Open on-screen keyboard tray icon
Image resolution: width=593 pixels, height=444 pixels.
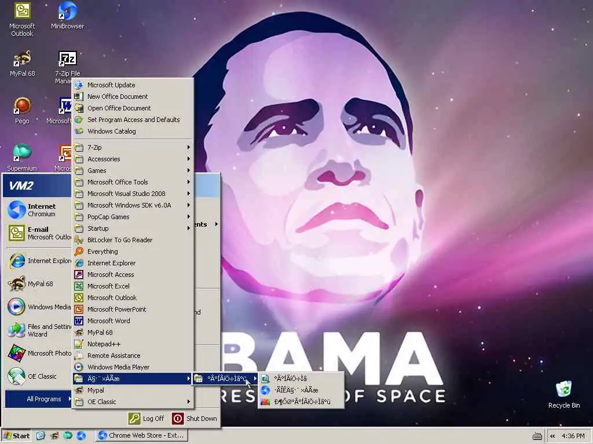point(537,436)
